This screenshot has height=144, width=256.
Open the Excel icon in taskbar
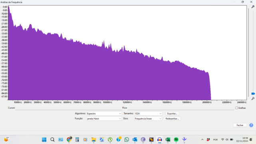[x=168, y=140]
